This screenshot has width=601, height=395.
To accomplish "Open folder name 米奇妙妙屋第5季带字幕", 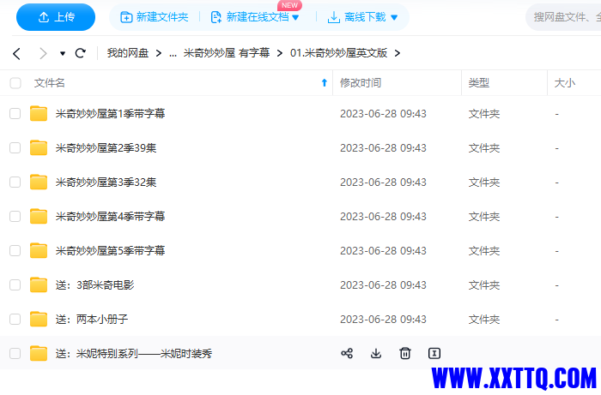I will 111,251.
